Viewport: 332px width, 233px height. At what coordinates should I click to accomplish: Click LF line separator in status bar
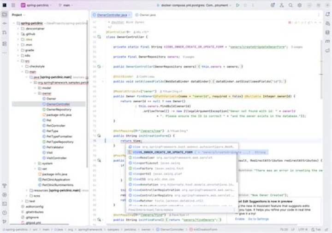point(293,229)
